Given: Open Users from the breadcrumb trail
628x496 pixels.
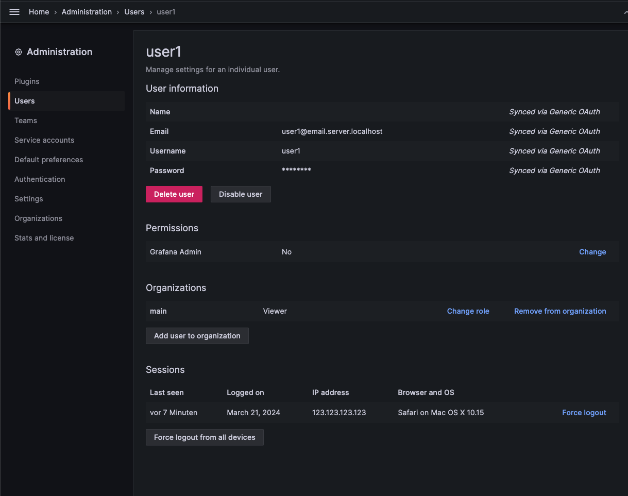Looking at the screenshot, I should (x=134, y=11).
